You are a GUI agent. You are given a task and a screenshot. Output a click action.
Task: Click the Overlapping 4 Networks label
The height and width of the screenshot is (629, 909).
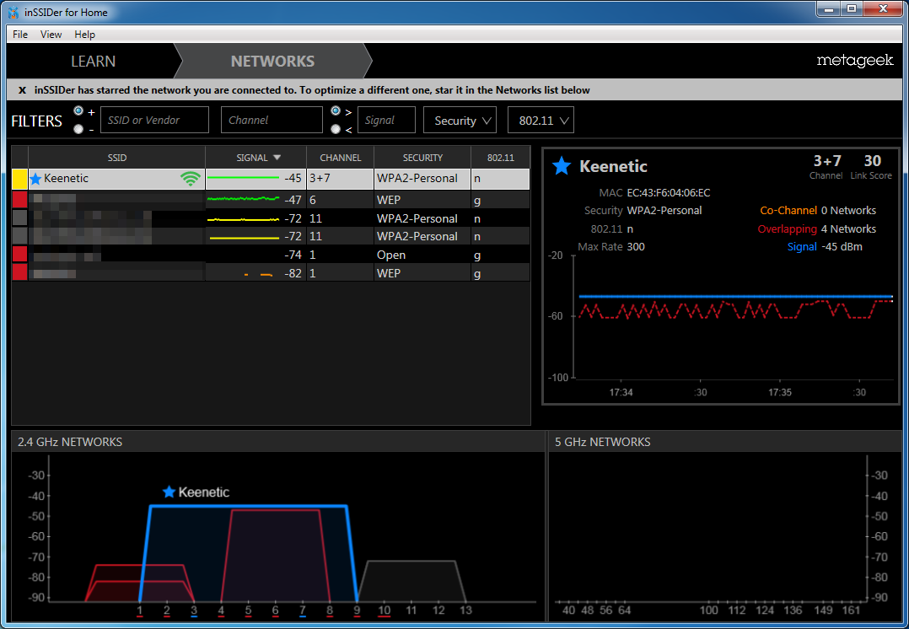click(817, 229)
